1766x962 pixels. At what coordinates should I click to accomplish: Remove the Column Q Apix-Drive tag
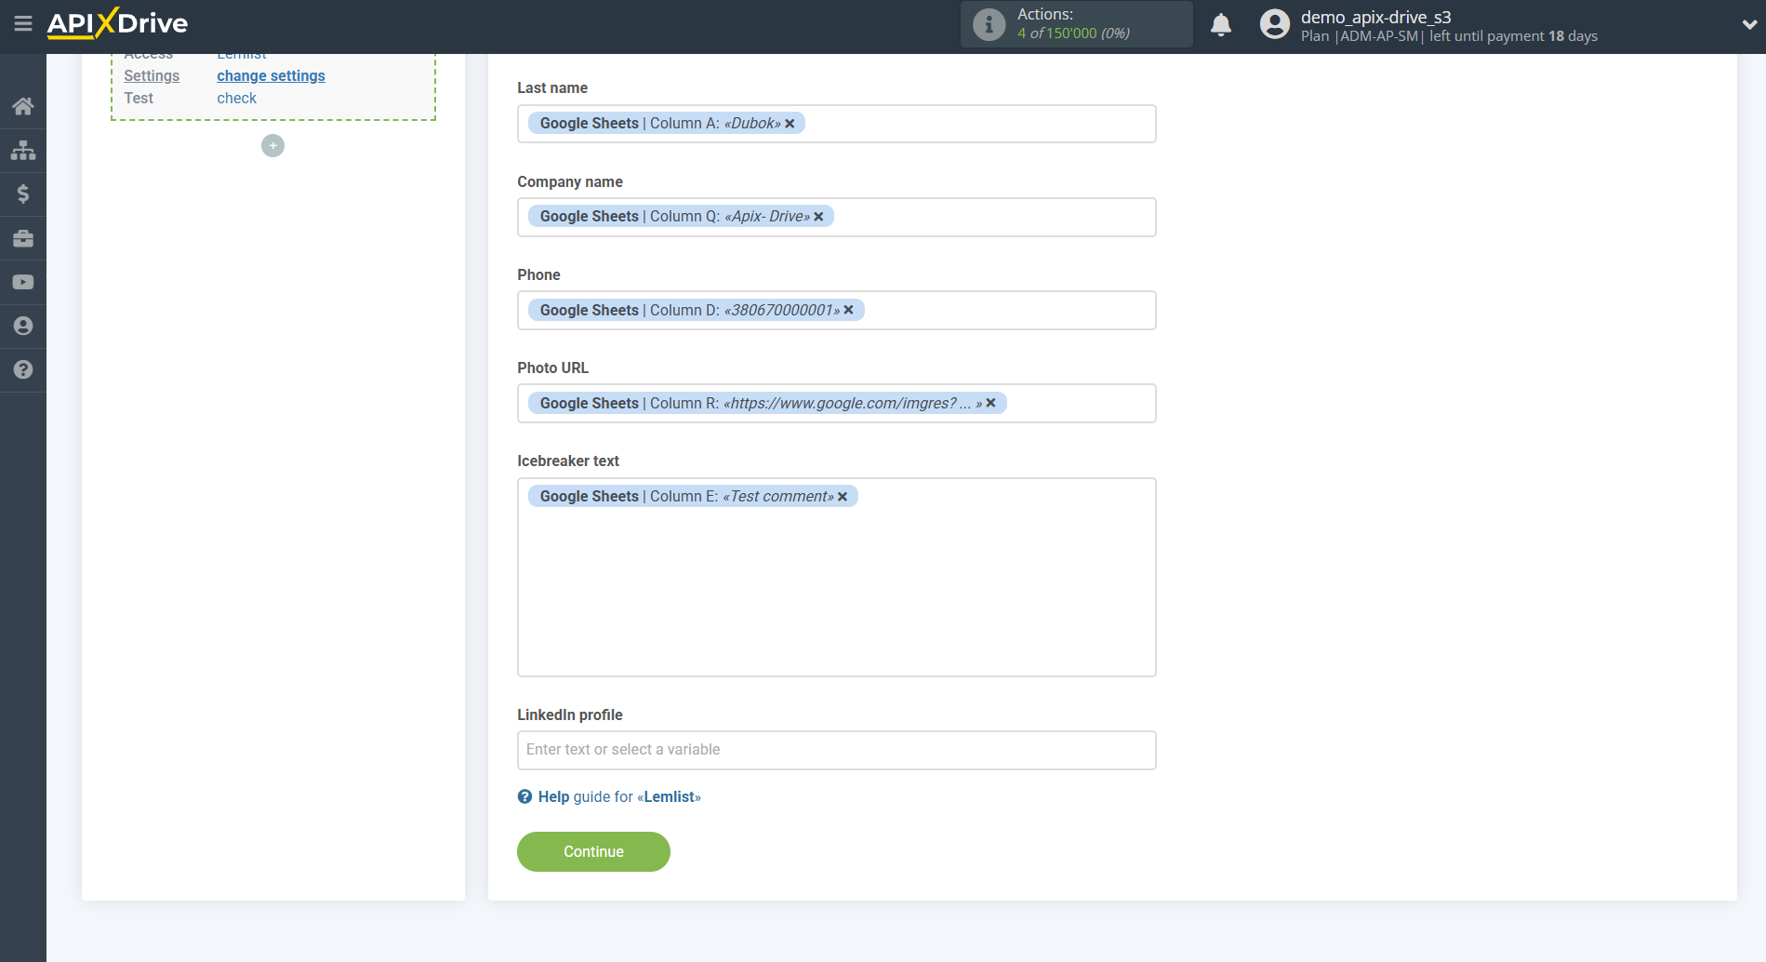point(818,217)
